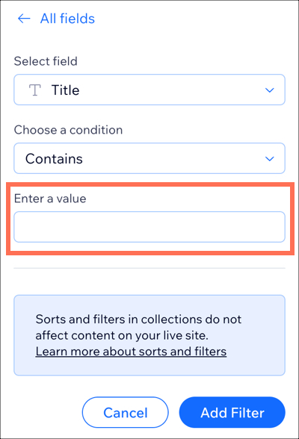Expand the Select field chevron arrow
Screen dimensions: 299x439
270,90
